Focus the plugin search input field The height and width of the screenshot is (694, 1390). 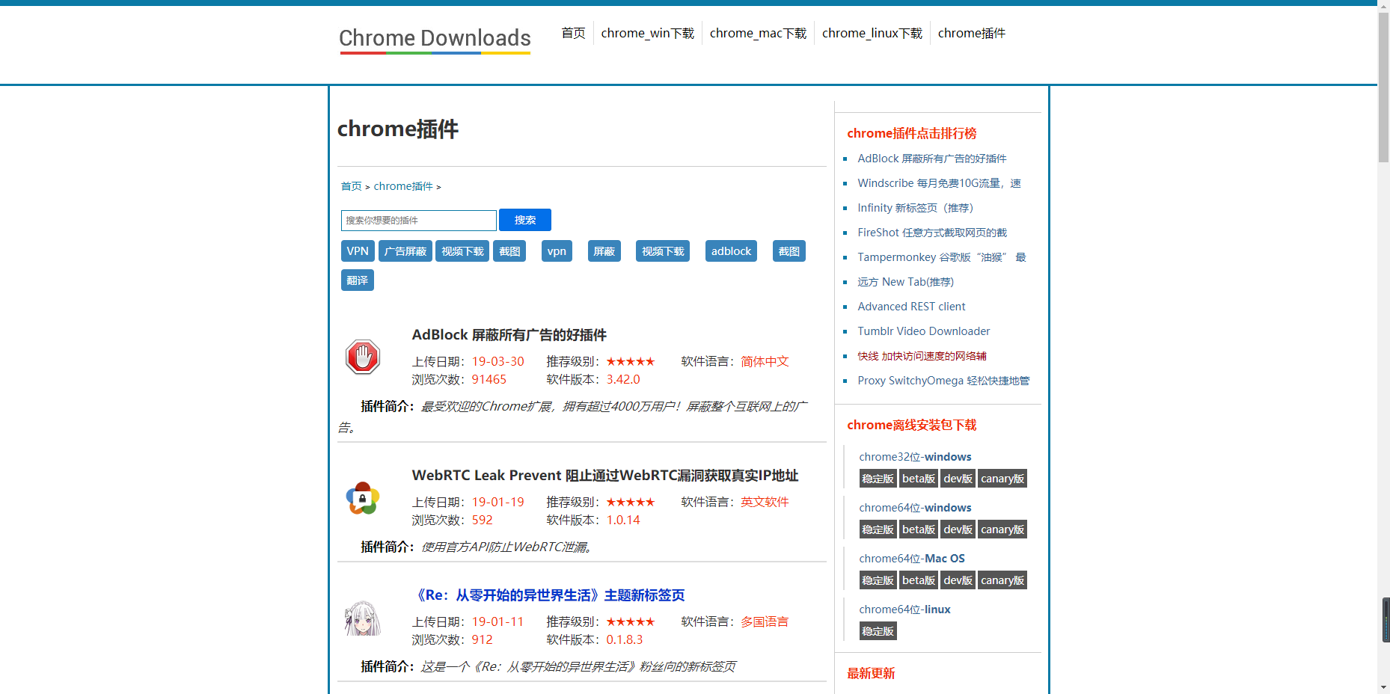pos(419,221)
